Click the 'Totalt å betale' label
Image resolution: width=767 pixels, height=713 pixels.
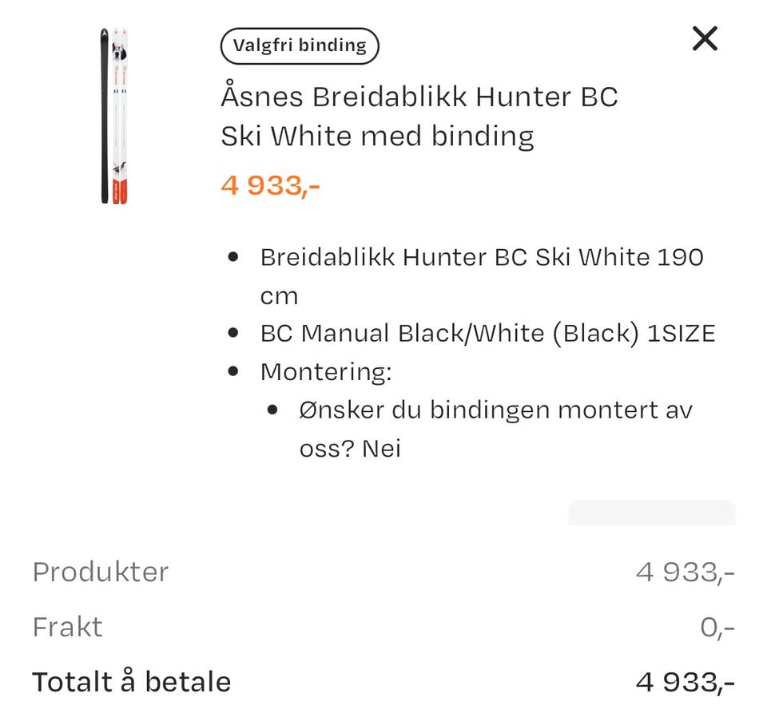132,682
